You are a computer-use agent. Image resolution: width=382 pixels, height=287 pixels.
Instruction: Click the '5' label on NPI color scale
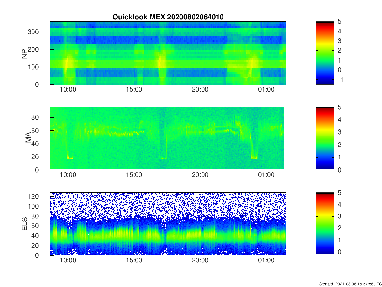(x=339, y=22)
